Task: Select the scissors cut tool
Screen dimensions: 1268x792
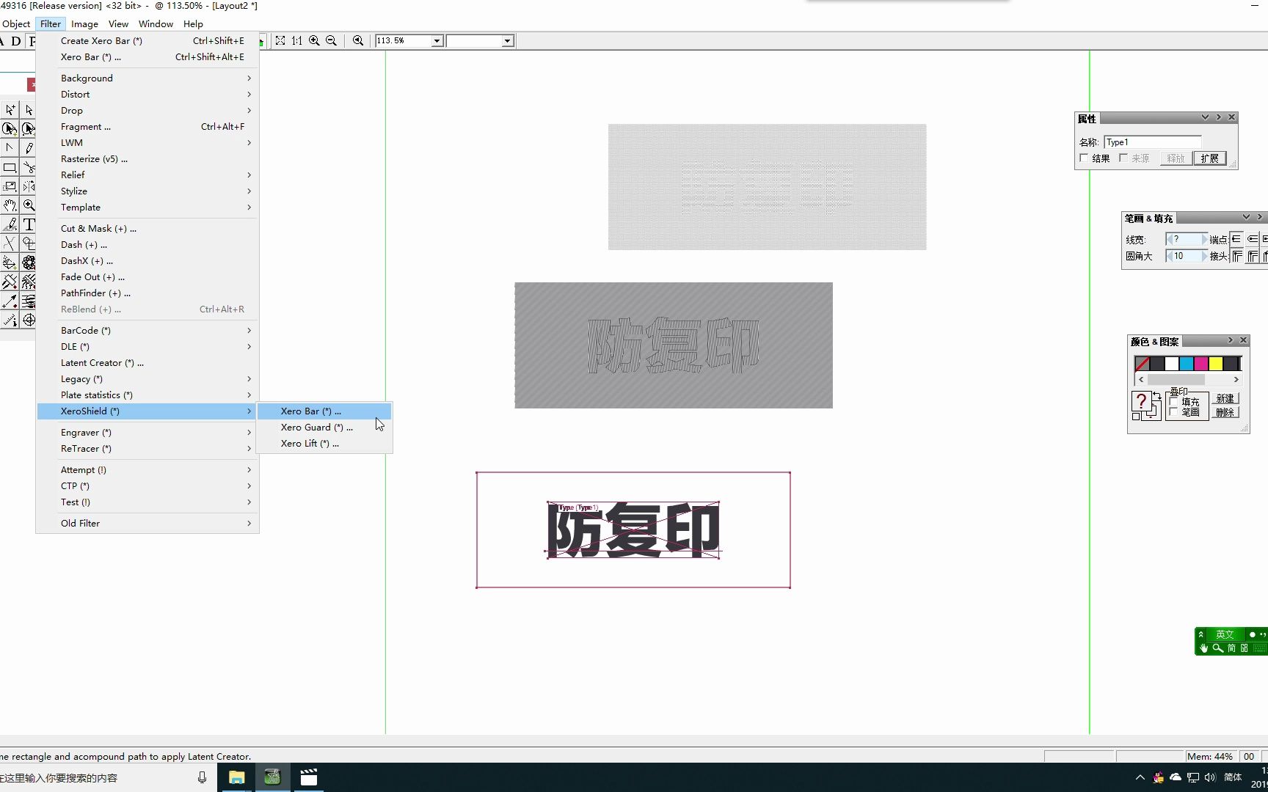Action: click(x=29, y=167)
